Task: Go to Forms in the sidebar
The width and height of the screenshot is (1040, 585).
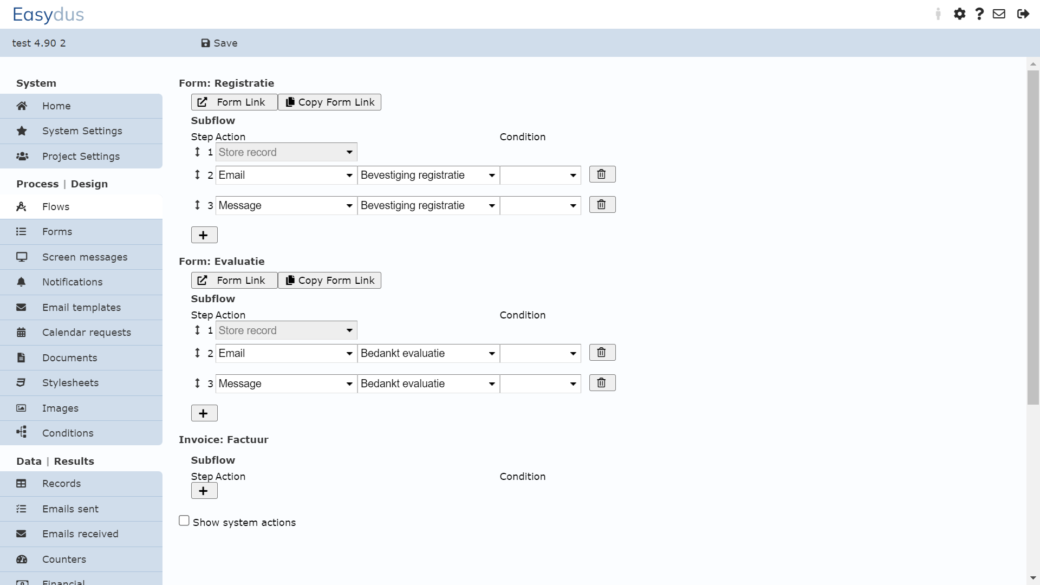Action: coord(81,232)
